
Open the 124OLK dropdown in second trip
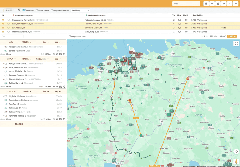pyautogui.click(x=27, y=59)
